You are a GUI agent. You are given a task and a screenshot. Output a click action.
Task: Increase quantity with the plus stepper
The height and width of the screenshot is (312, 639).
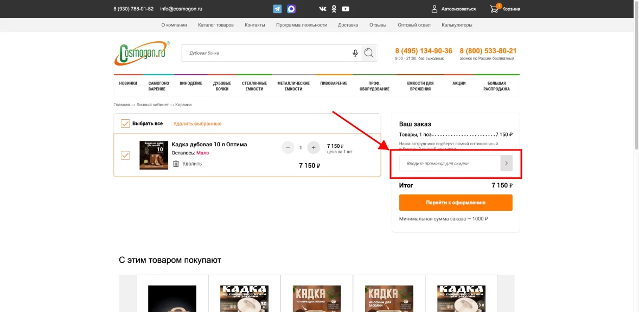coord(313,147)
